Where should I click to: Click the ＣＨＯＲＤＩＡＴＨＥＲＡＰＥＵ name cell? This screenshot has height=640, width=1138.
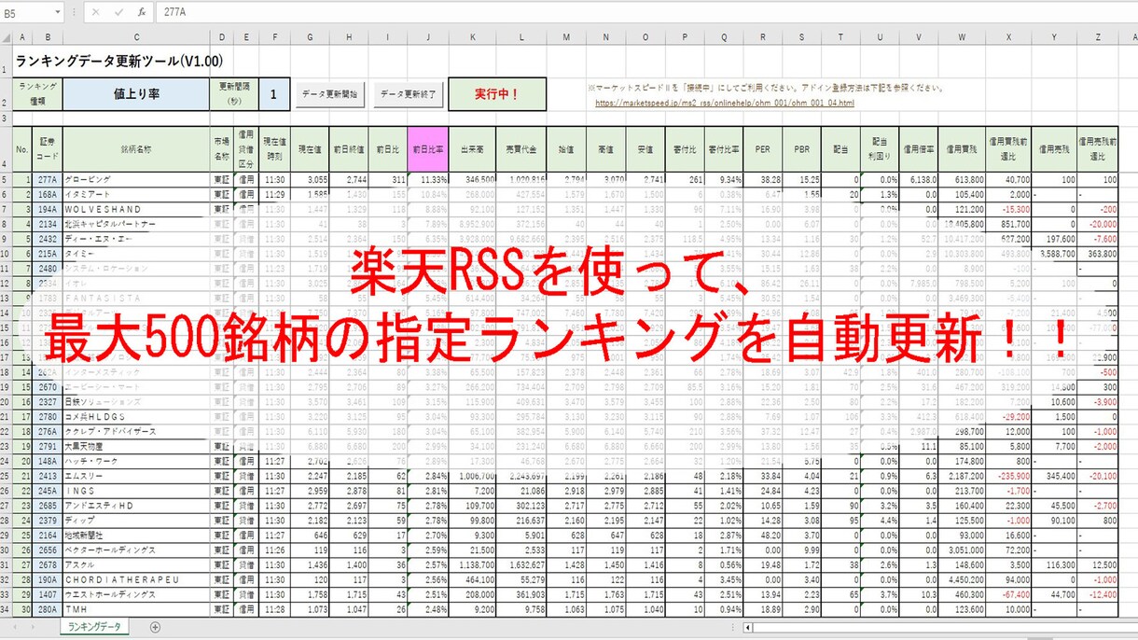(136, 579)
